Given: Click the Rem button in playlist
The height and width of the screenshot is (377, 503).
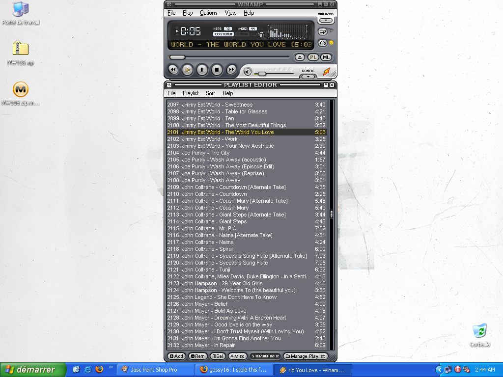Looking at the screenshot, I should tap(198, 356).
